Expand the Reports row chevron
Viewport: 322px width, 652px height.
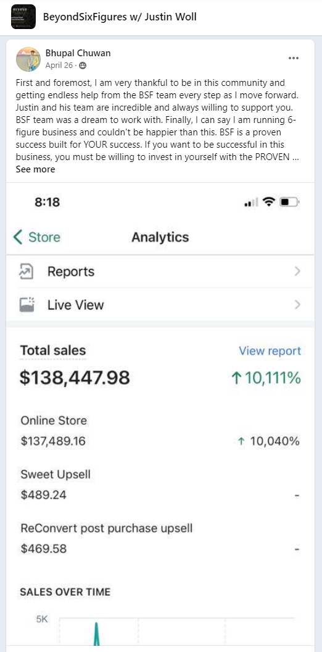pyautogui.click(x=297, y=271)
